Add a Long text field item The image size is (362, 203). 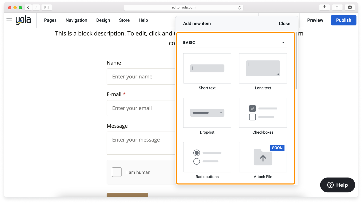pos(263,68)
